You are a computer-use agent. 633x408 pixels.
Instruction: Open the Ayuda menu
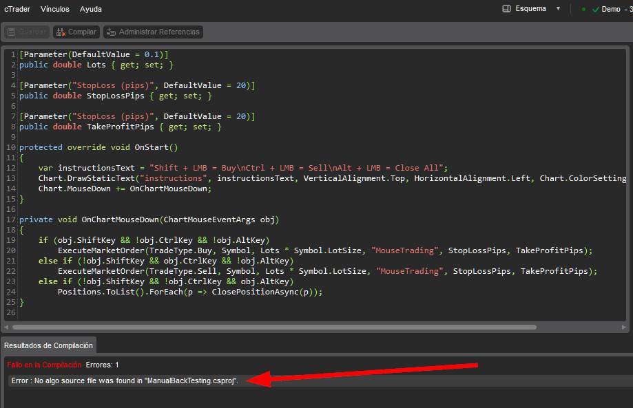tap(91, 9)
